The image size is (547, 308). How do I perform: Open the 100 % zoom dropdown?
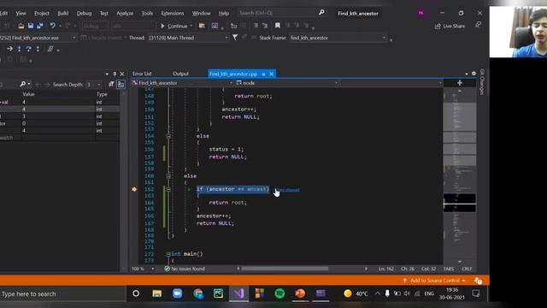click(x=152, y=269)
